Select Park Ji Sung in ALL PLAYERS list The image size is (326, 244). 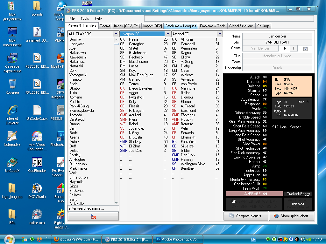click(x=91, y=106)
